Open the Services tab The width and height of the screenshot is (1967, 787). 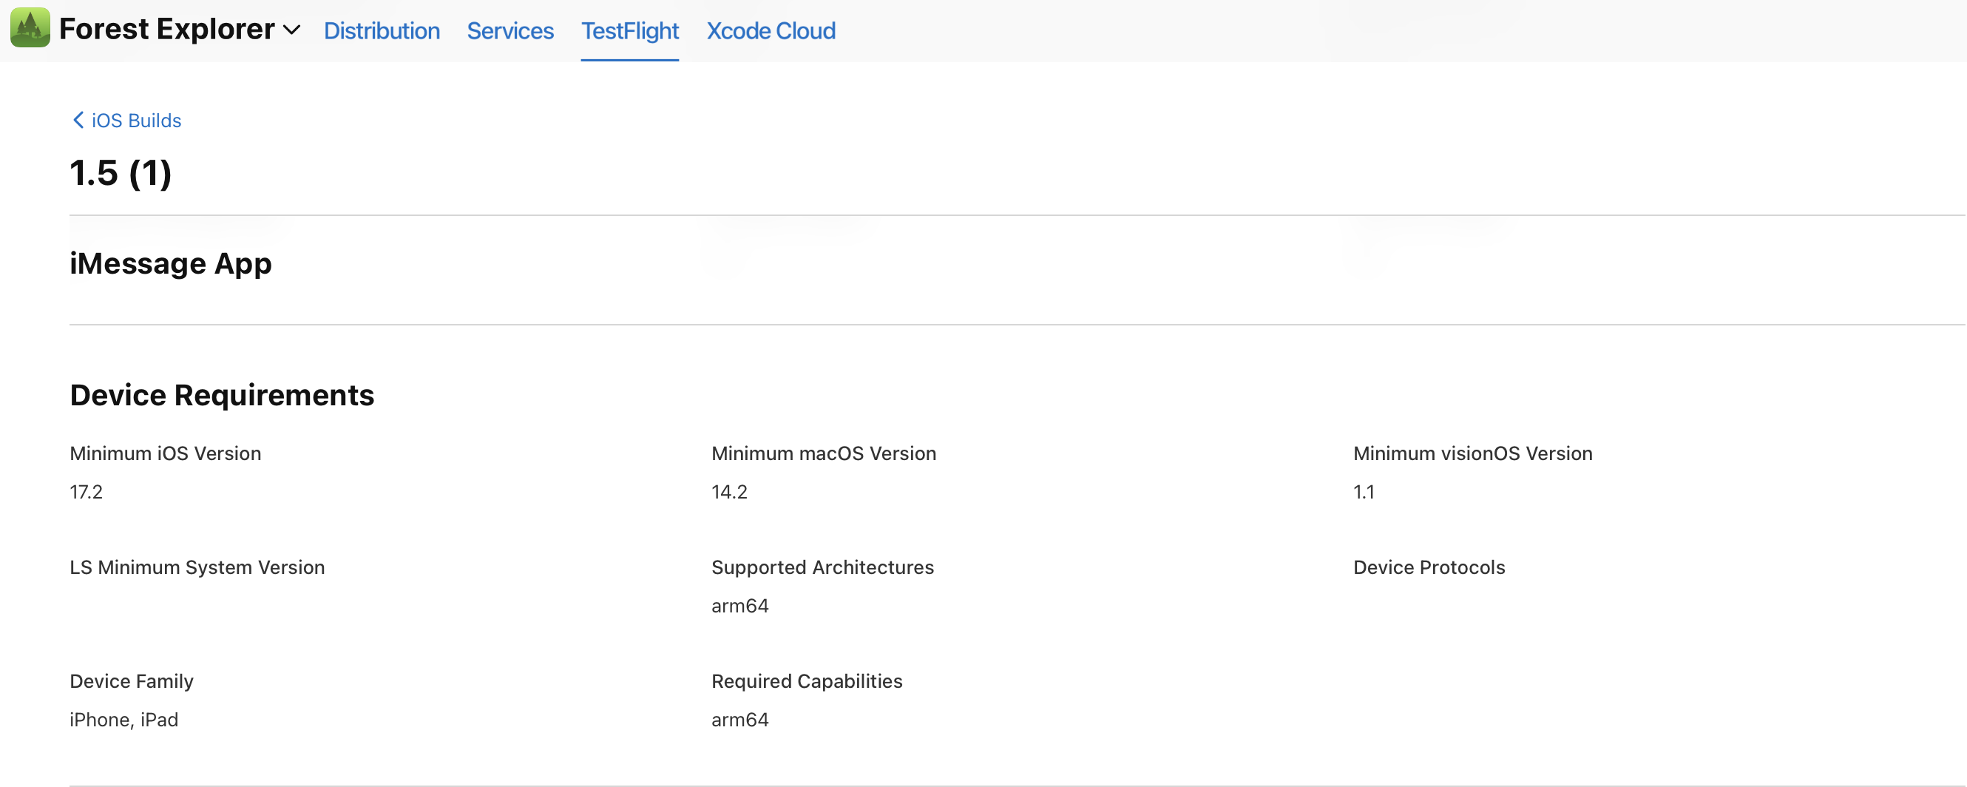(x=509, y=31)
